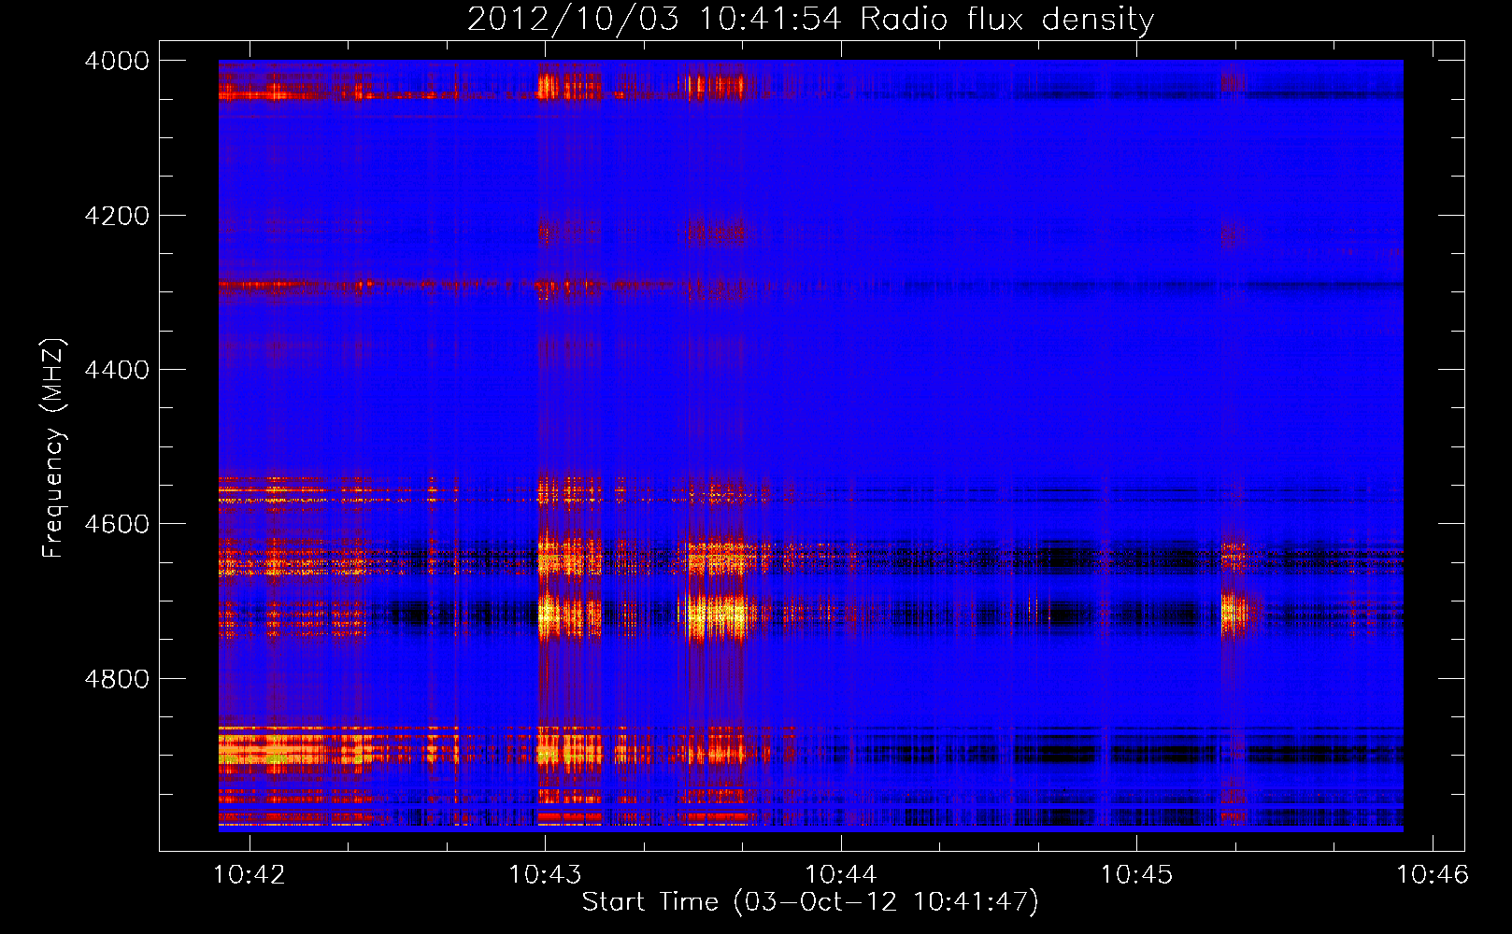Image resolution: width=1512 pixels, height=934 pixels.
Task: Click the 10:43 time tick label
Action: point(545,874)
